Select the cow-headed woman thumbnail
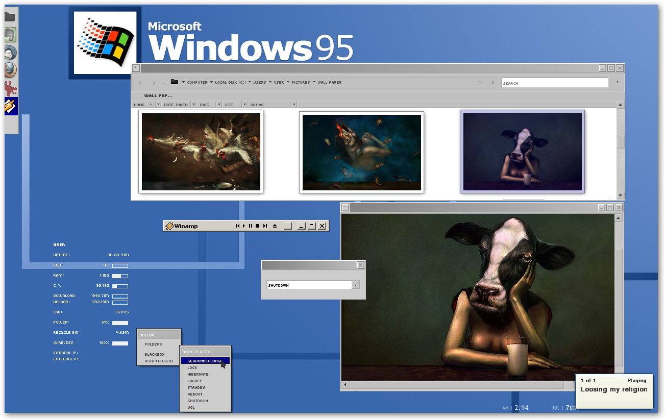This screenshot has width=665, height=420. click(523, 152)
